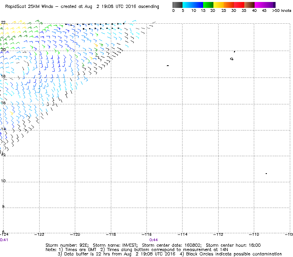Click the small island mark near -115 longitude
The height and width of the screenshot is (257, 293).
[168, 66]
